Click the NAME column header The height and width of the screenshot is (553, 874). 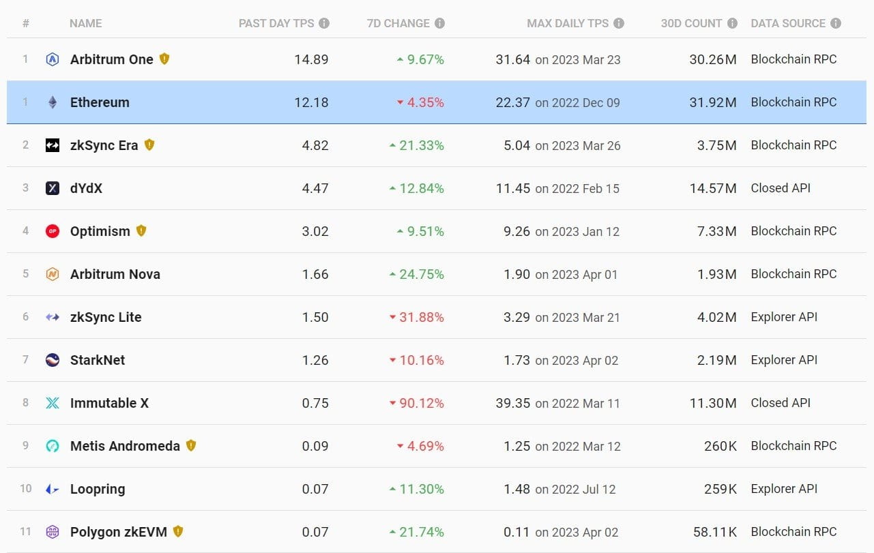click(x=86, y=23)
